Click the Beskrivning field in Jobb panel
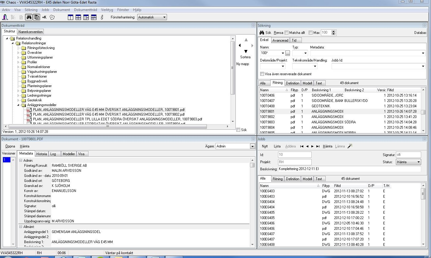Image resolution: width=431 pixels, height=258 pixels. tap(349, 169)
